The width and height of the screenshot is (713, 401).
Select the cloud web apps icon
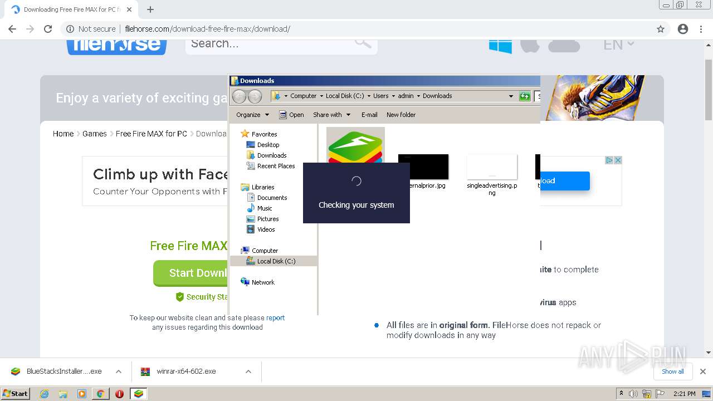click(564, 45)
